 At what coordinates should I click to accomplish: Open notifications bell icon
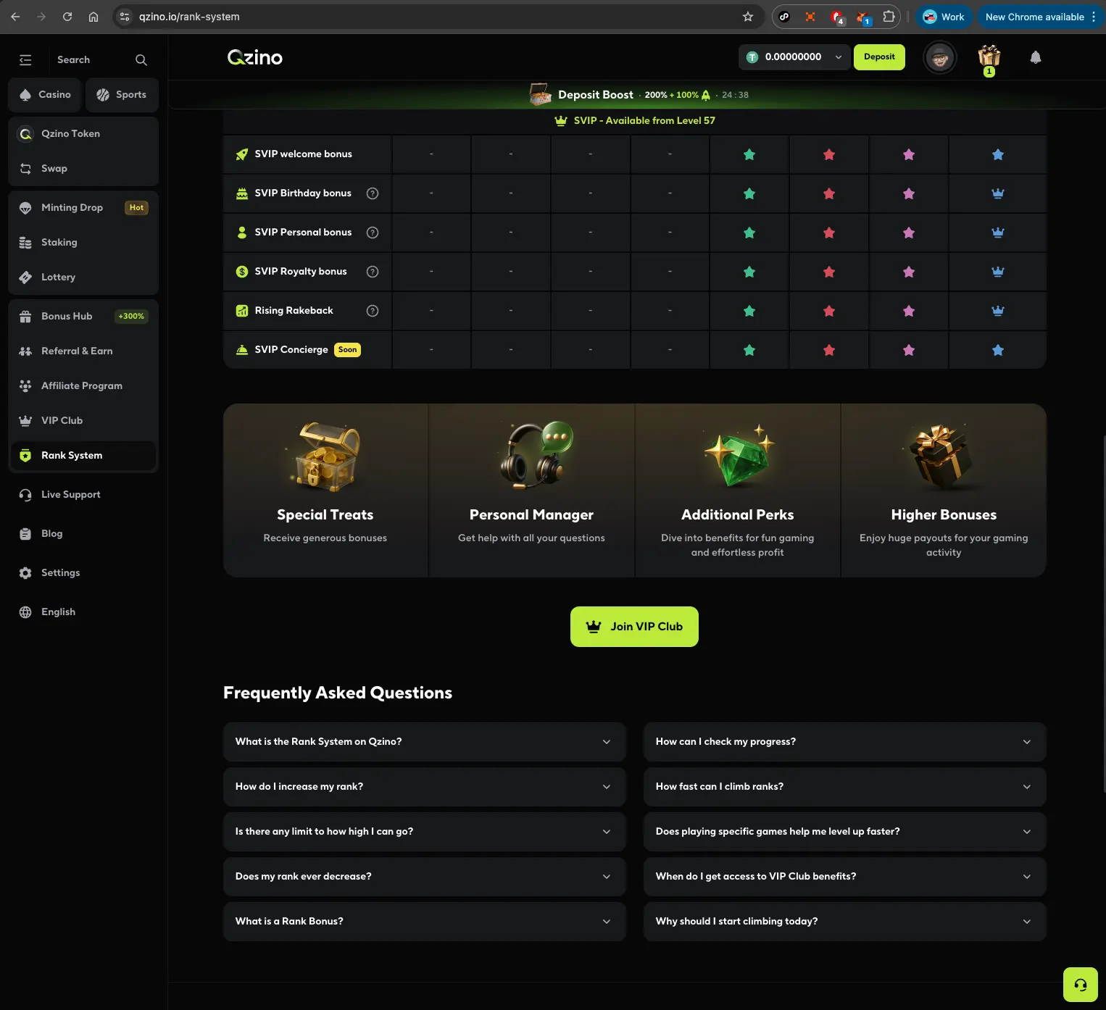point(1036,57)
